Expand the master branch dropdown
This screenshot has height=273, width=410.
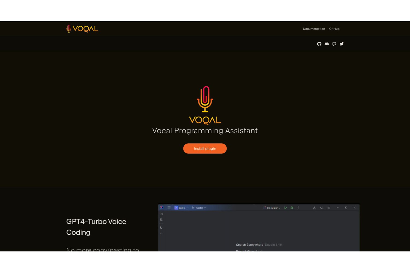point(199,208)
